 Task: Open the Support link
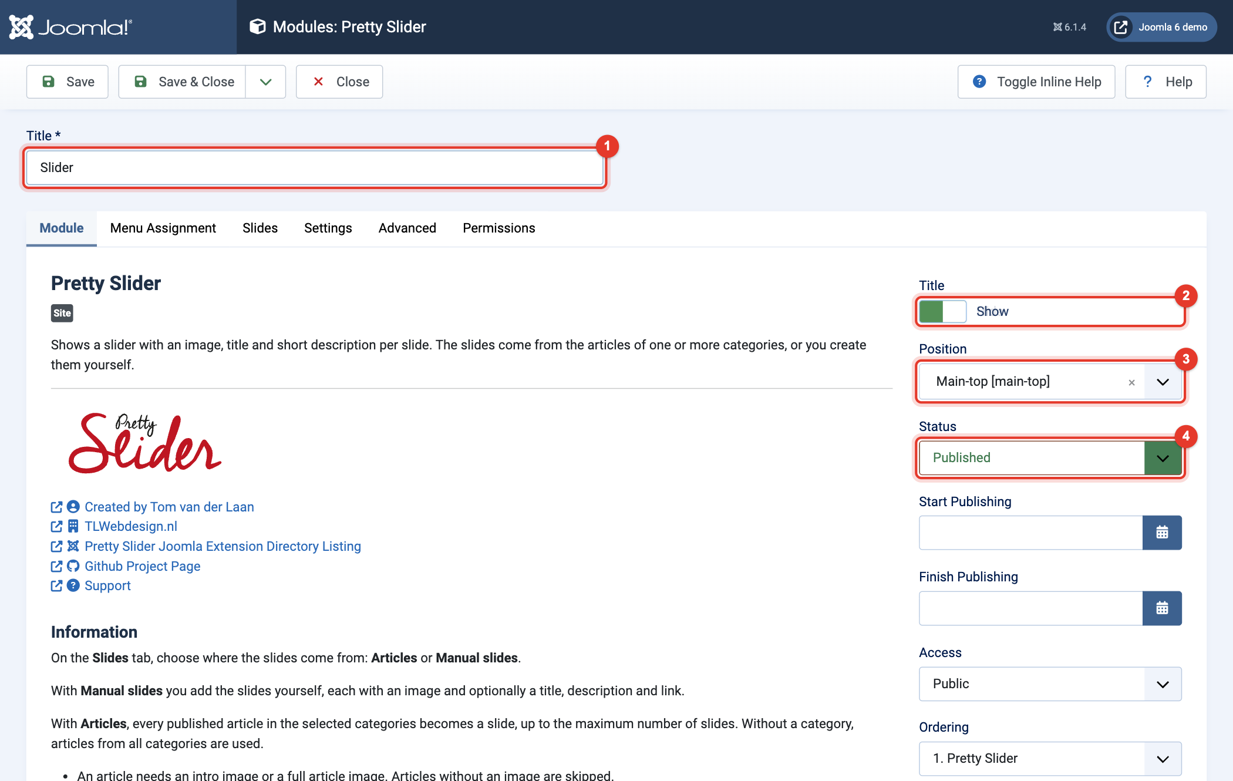tap(107, 586)
